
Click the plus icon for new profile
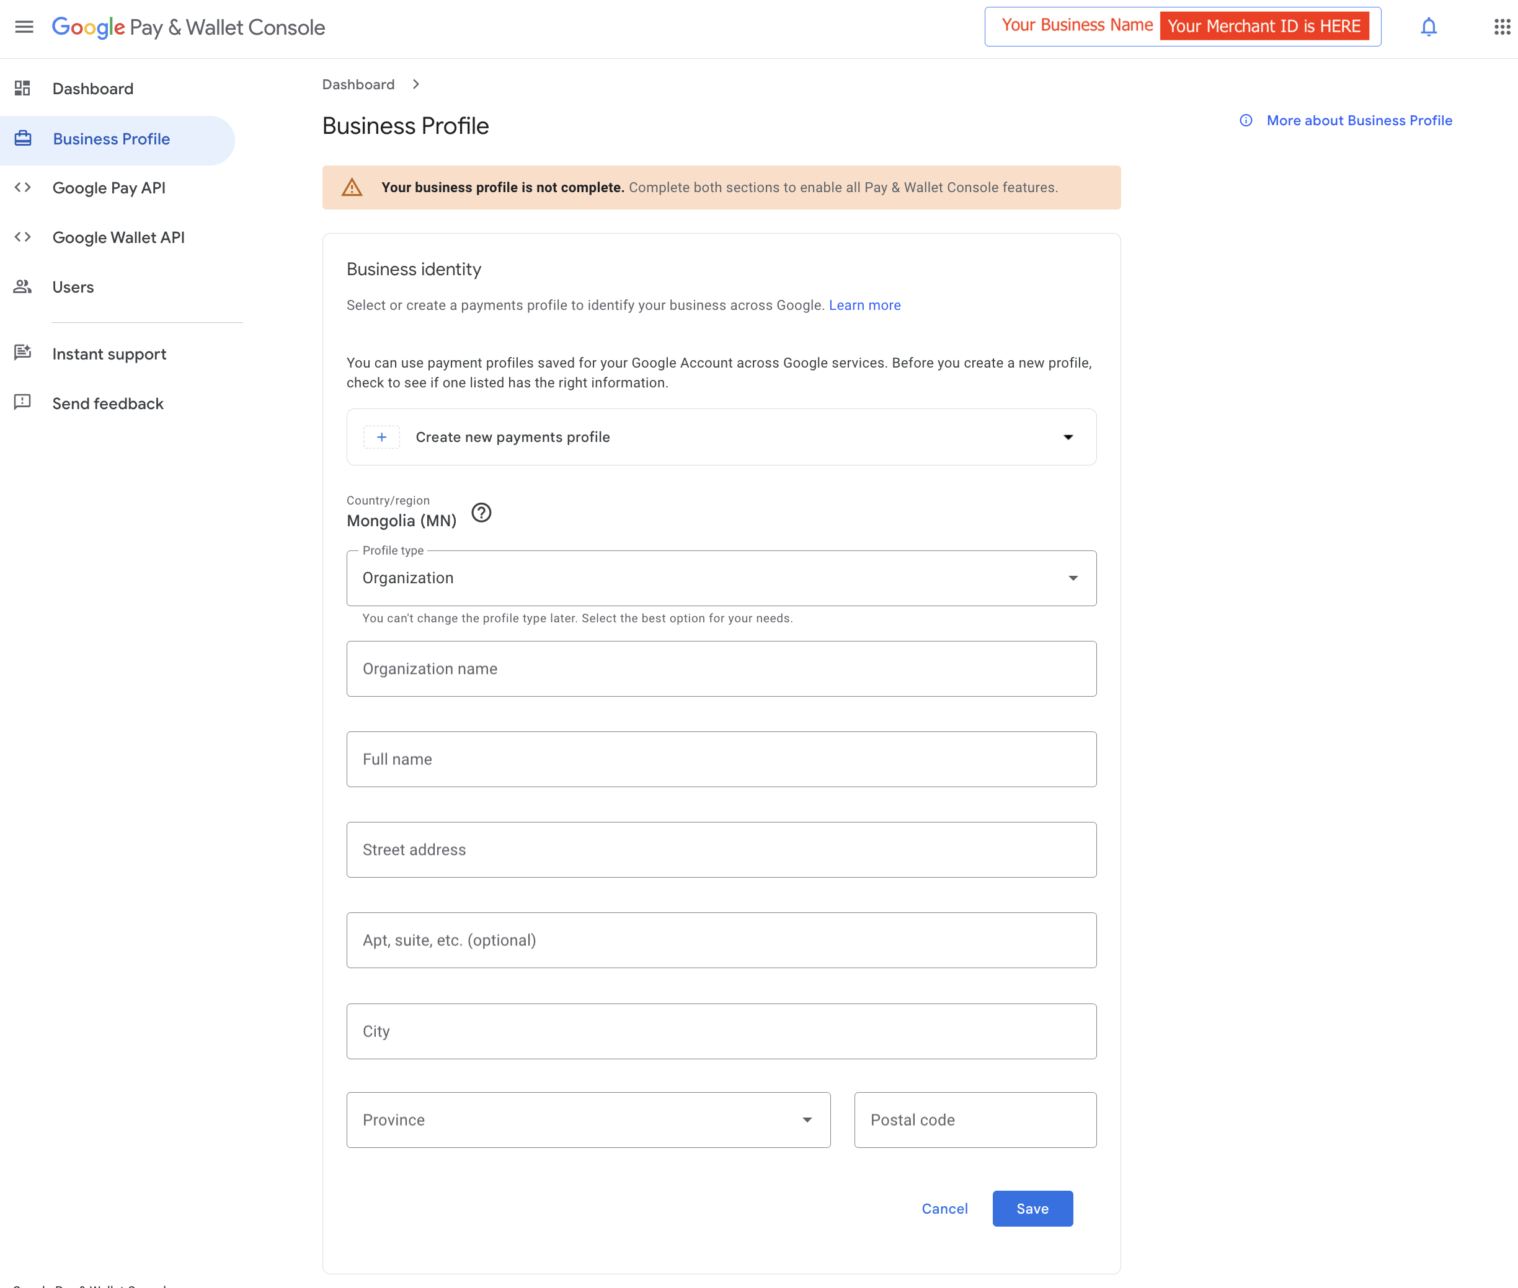coord(381,436)
